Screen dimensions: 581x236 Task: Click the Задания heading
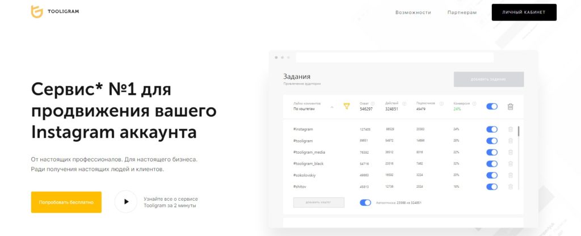[x=297, y=77]
